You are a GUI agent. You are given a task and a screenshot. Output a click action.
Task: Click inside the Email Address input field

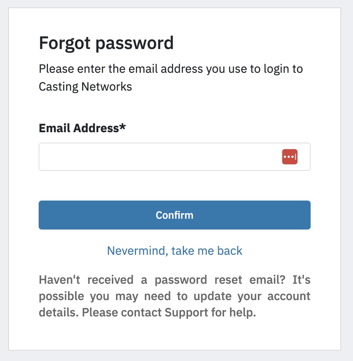click(x=149, y=157)
